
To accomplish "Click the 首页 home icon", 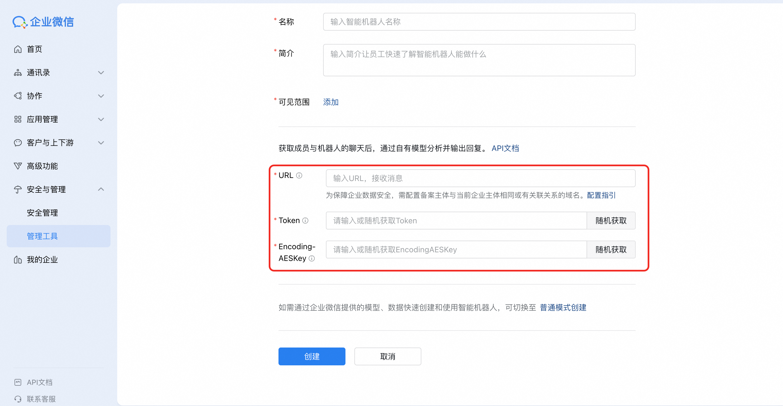I will (x=18, y=49).
